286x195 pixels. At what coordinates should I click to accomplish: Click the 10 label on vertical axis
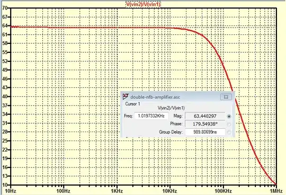coord(5,185)
